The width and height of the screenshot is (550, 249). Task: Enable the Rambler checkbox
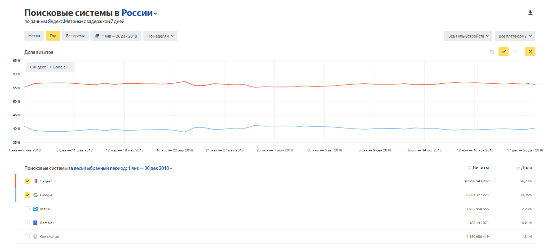click(x=27, y=223)
